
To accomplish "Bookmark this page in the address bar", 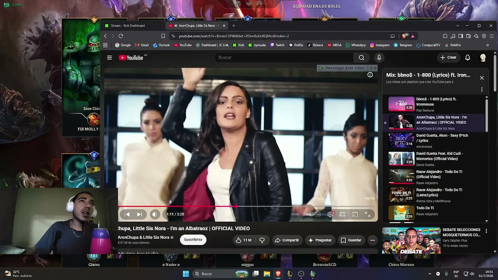I will (163, 36).
